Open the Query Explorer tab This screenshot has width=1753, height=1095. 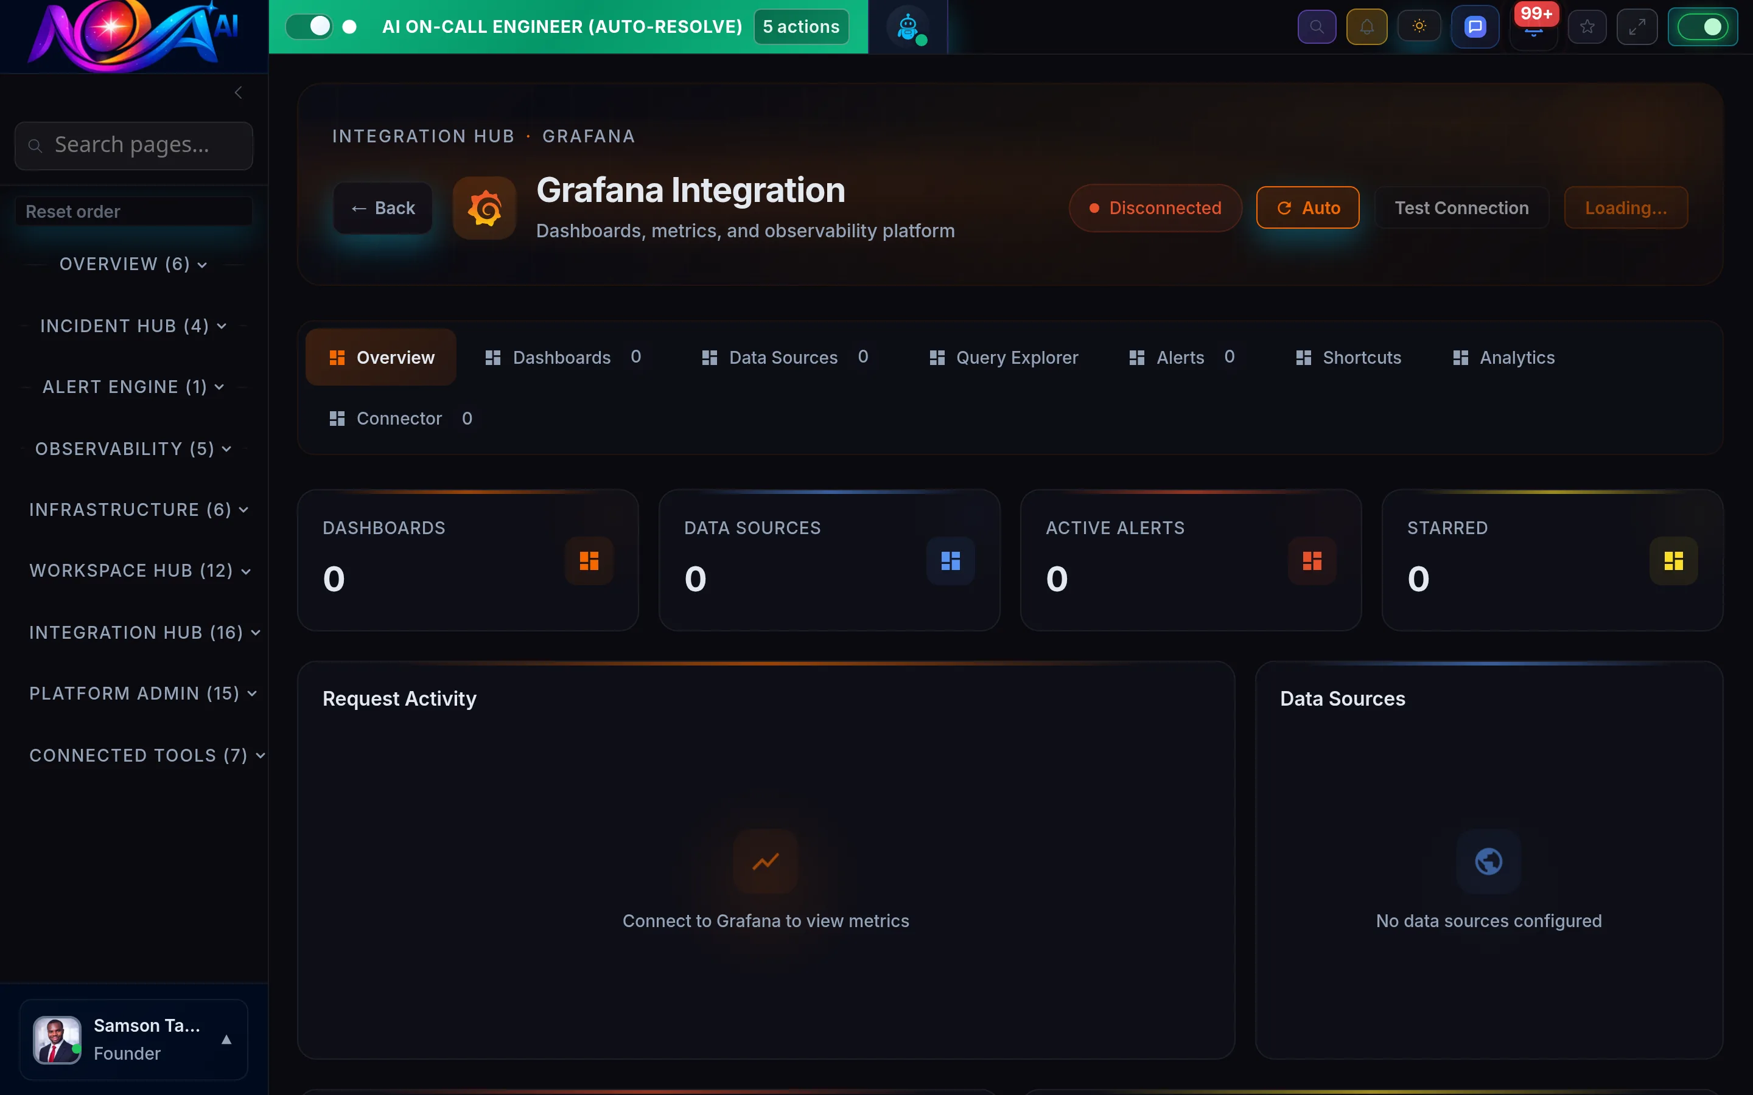click(1015, 357)
